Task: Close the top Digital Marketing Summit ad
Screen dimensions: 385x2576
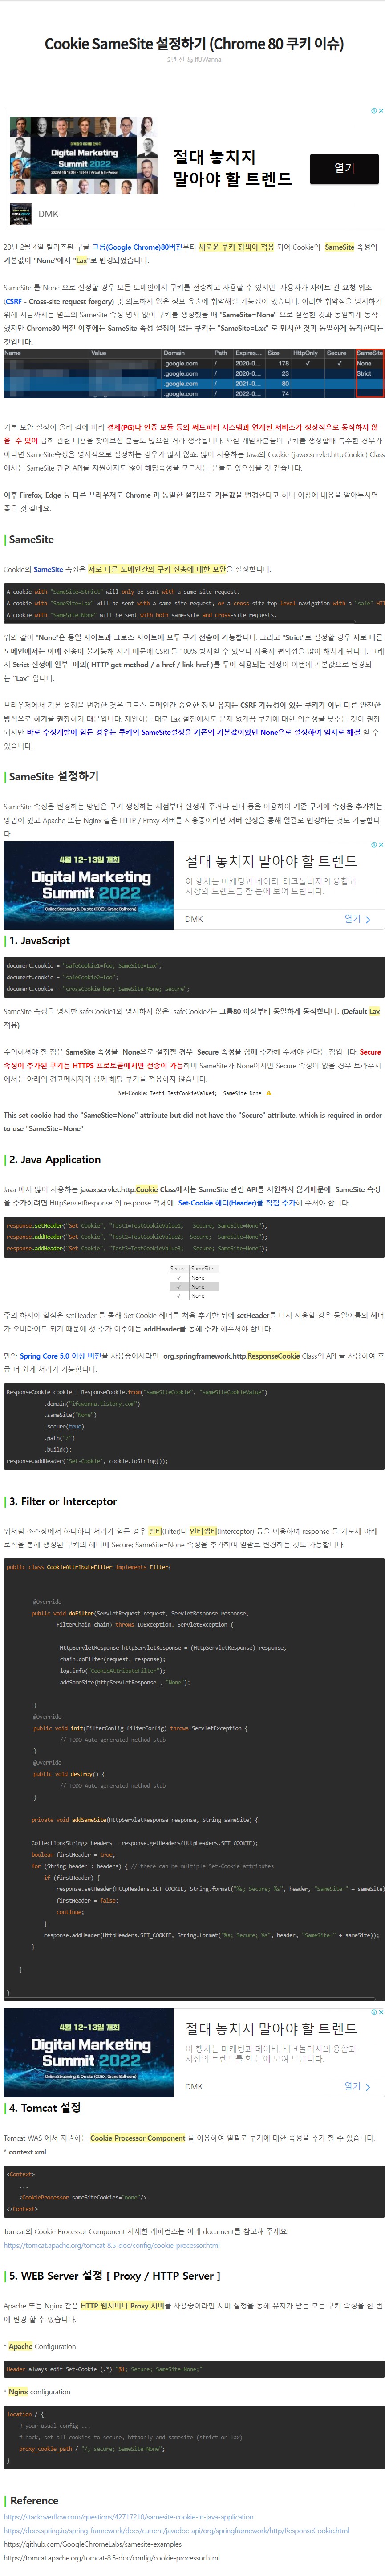Action: 381,111
